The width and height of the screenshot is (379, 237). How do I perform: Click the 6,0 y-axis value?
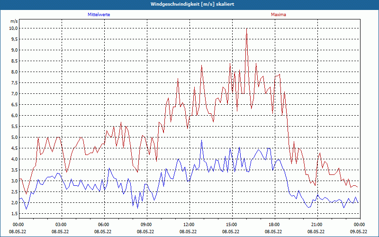[x=15, y=115]
